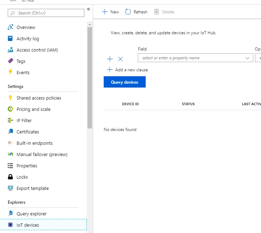Click the Pricing and scale green icon
261x233 pixels.
pyautogui.click(x=10, y=109)
